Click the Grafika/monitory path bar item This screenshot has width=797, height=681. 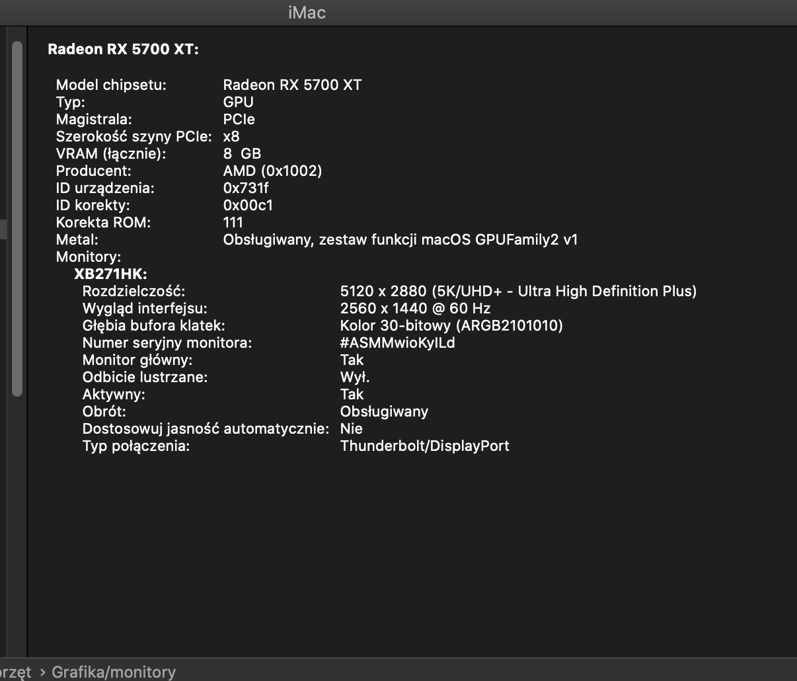coord(113,672)
